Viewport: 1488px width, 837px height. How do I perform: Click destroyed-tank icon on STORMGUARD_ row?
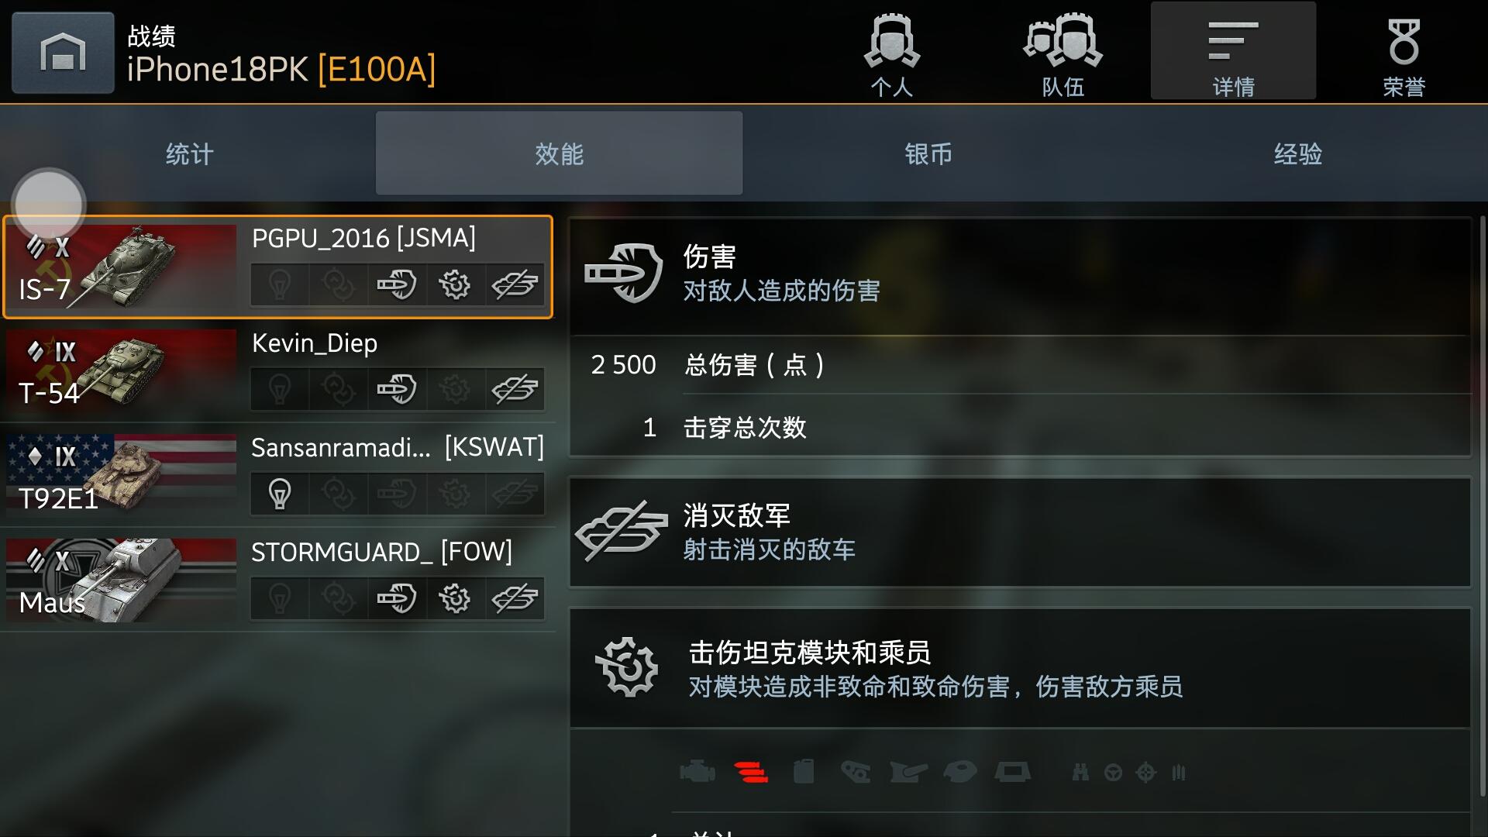point(515,598)
